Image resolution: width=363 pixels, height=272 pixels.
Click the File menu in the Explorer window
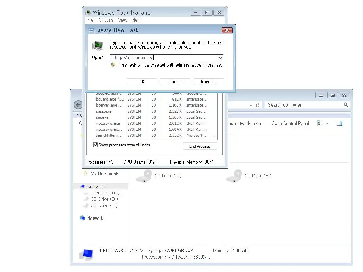(x=79, y=115)
